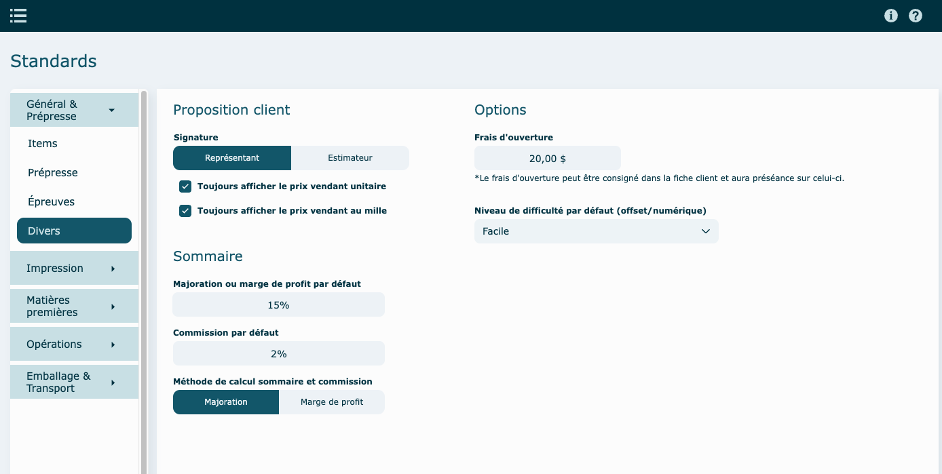Expand the Opérations section
Viewport: 942px width, 474px height.
pos(74,344)
